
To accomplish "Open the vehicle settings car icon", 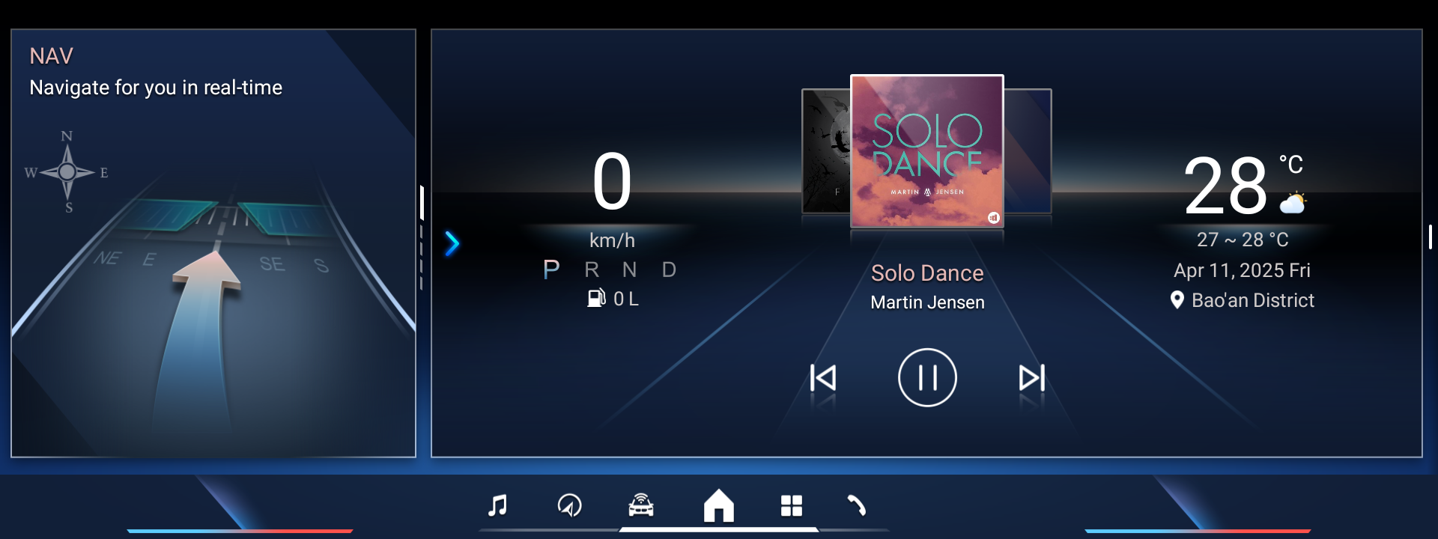I will pyautogui.click(x=641, y=505).
